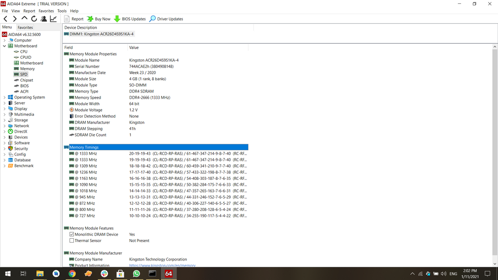The image size is (498, 280).
Task: Toggle the Monolithic DRAM Device checkbox
Action: pyautogui.click(x=72, y=235)
